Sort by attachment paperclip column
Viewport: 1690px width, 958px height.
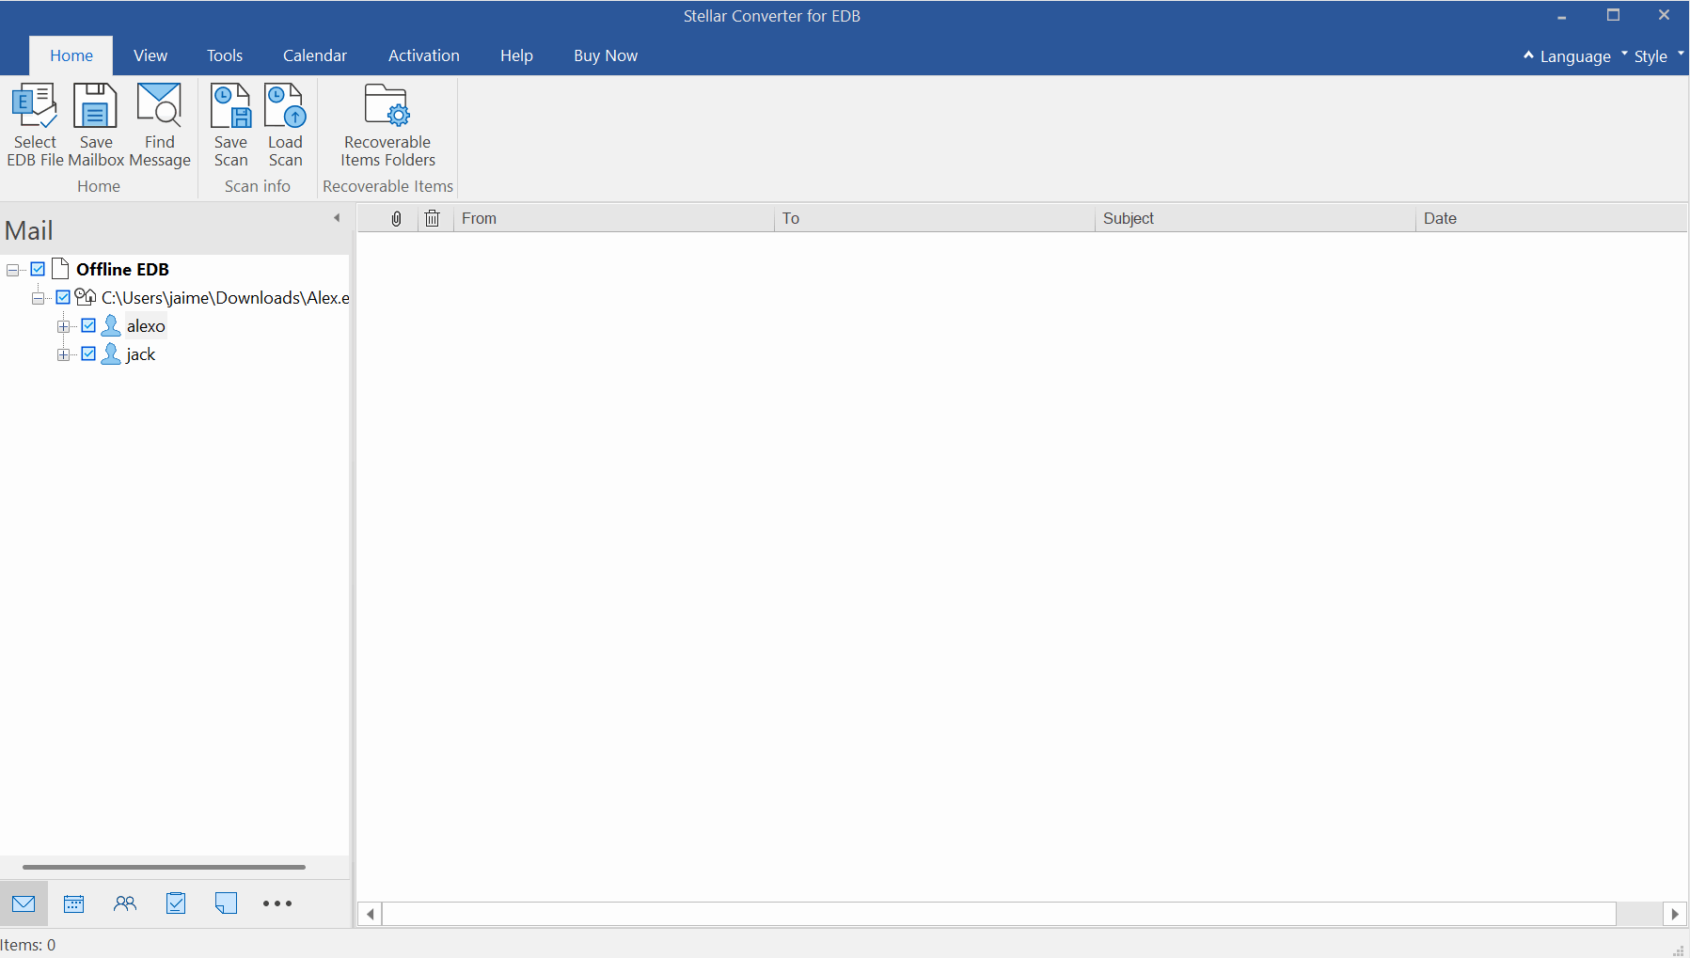click(x=397, y=218)
